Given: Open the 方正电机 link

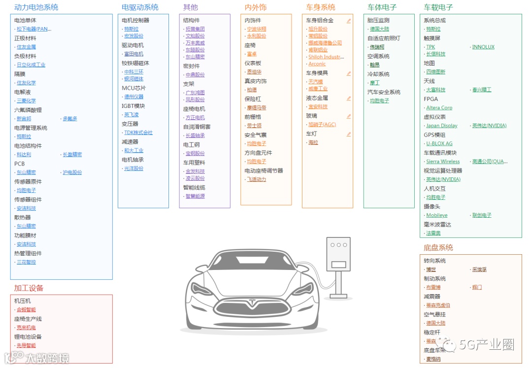Looking at the screenshot, I should click(x=195, y=118).
